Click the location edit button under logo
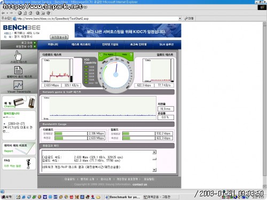Screen dimensions: 267x200 (59, 37)
